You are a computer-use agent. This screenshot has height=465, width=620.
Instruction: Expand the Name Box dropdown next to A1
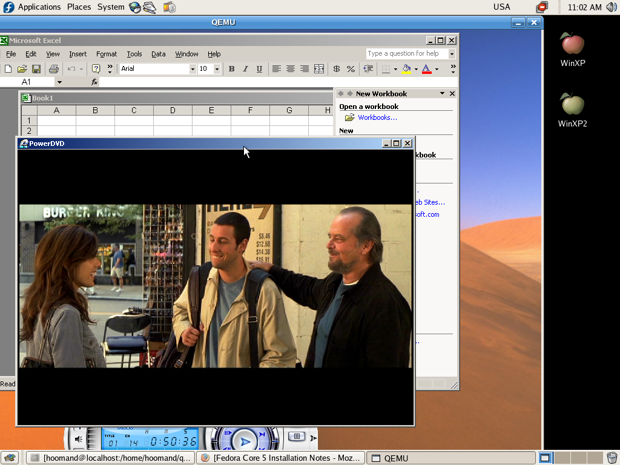59,82
